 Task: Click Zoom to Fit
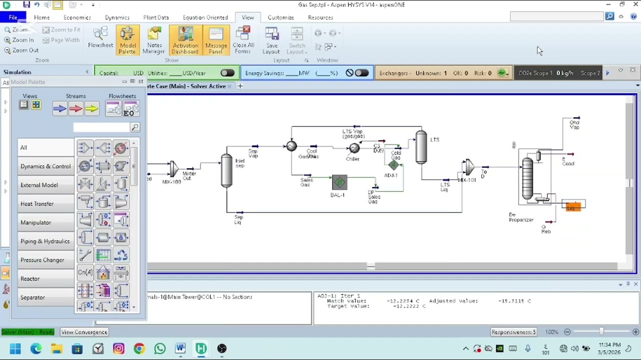62,30
